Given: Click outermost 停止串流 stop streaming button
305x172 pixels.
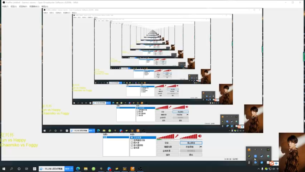Looking at the screenshot, I should [191, 143].
